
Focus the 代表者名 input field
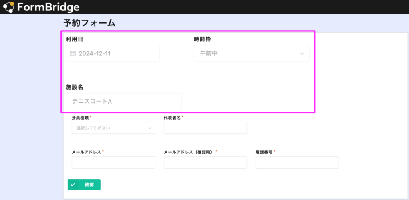pyautogui.click(x=205, y=128)
